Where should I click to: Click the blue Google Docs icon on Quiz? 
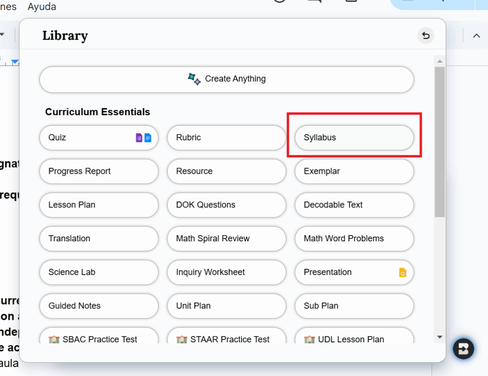click(x=148, y=138)
